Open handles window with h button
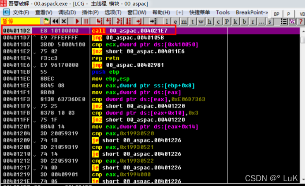The image size is (305, 186). (209, 21)
